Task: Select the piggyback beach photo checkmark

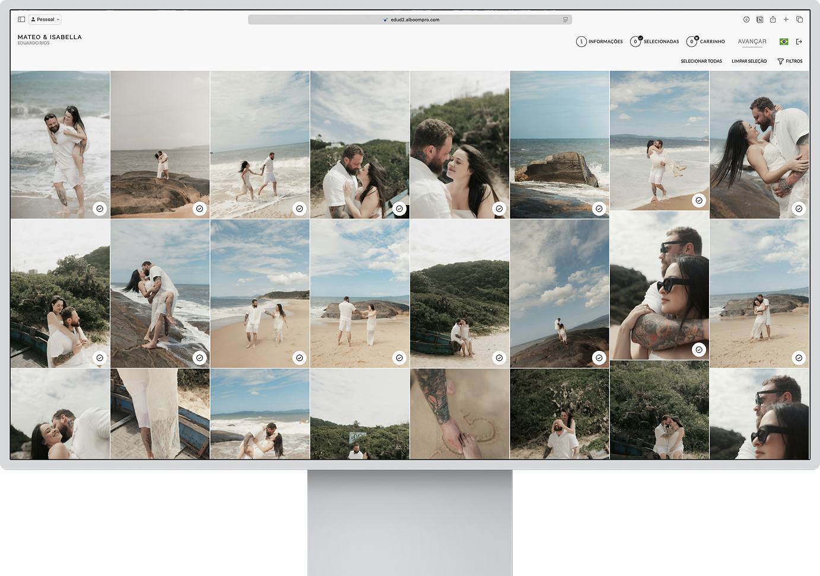Action: [x=100, y=209]
